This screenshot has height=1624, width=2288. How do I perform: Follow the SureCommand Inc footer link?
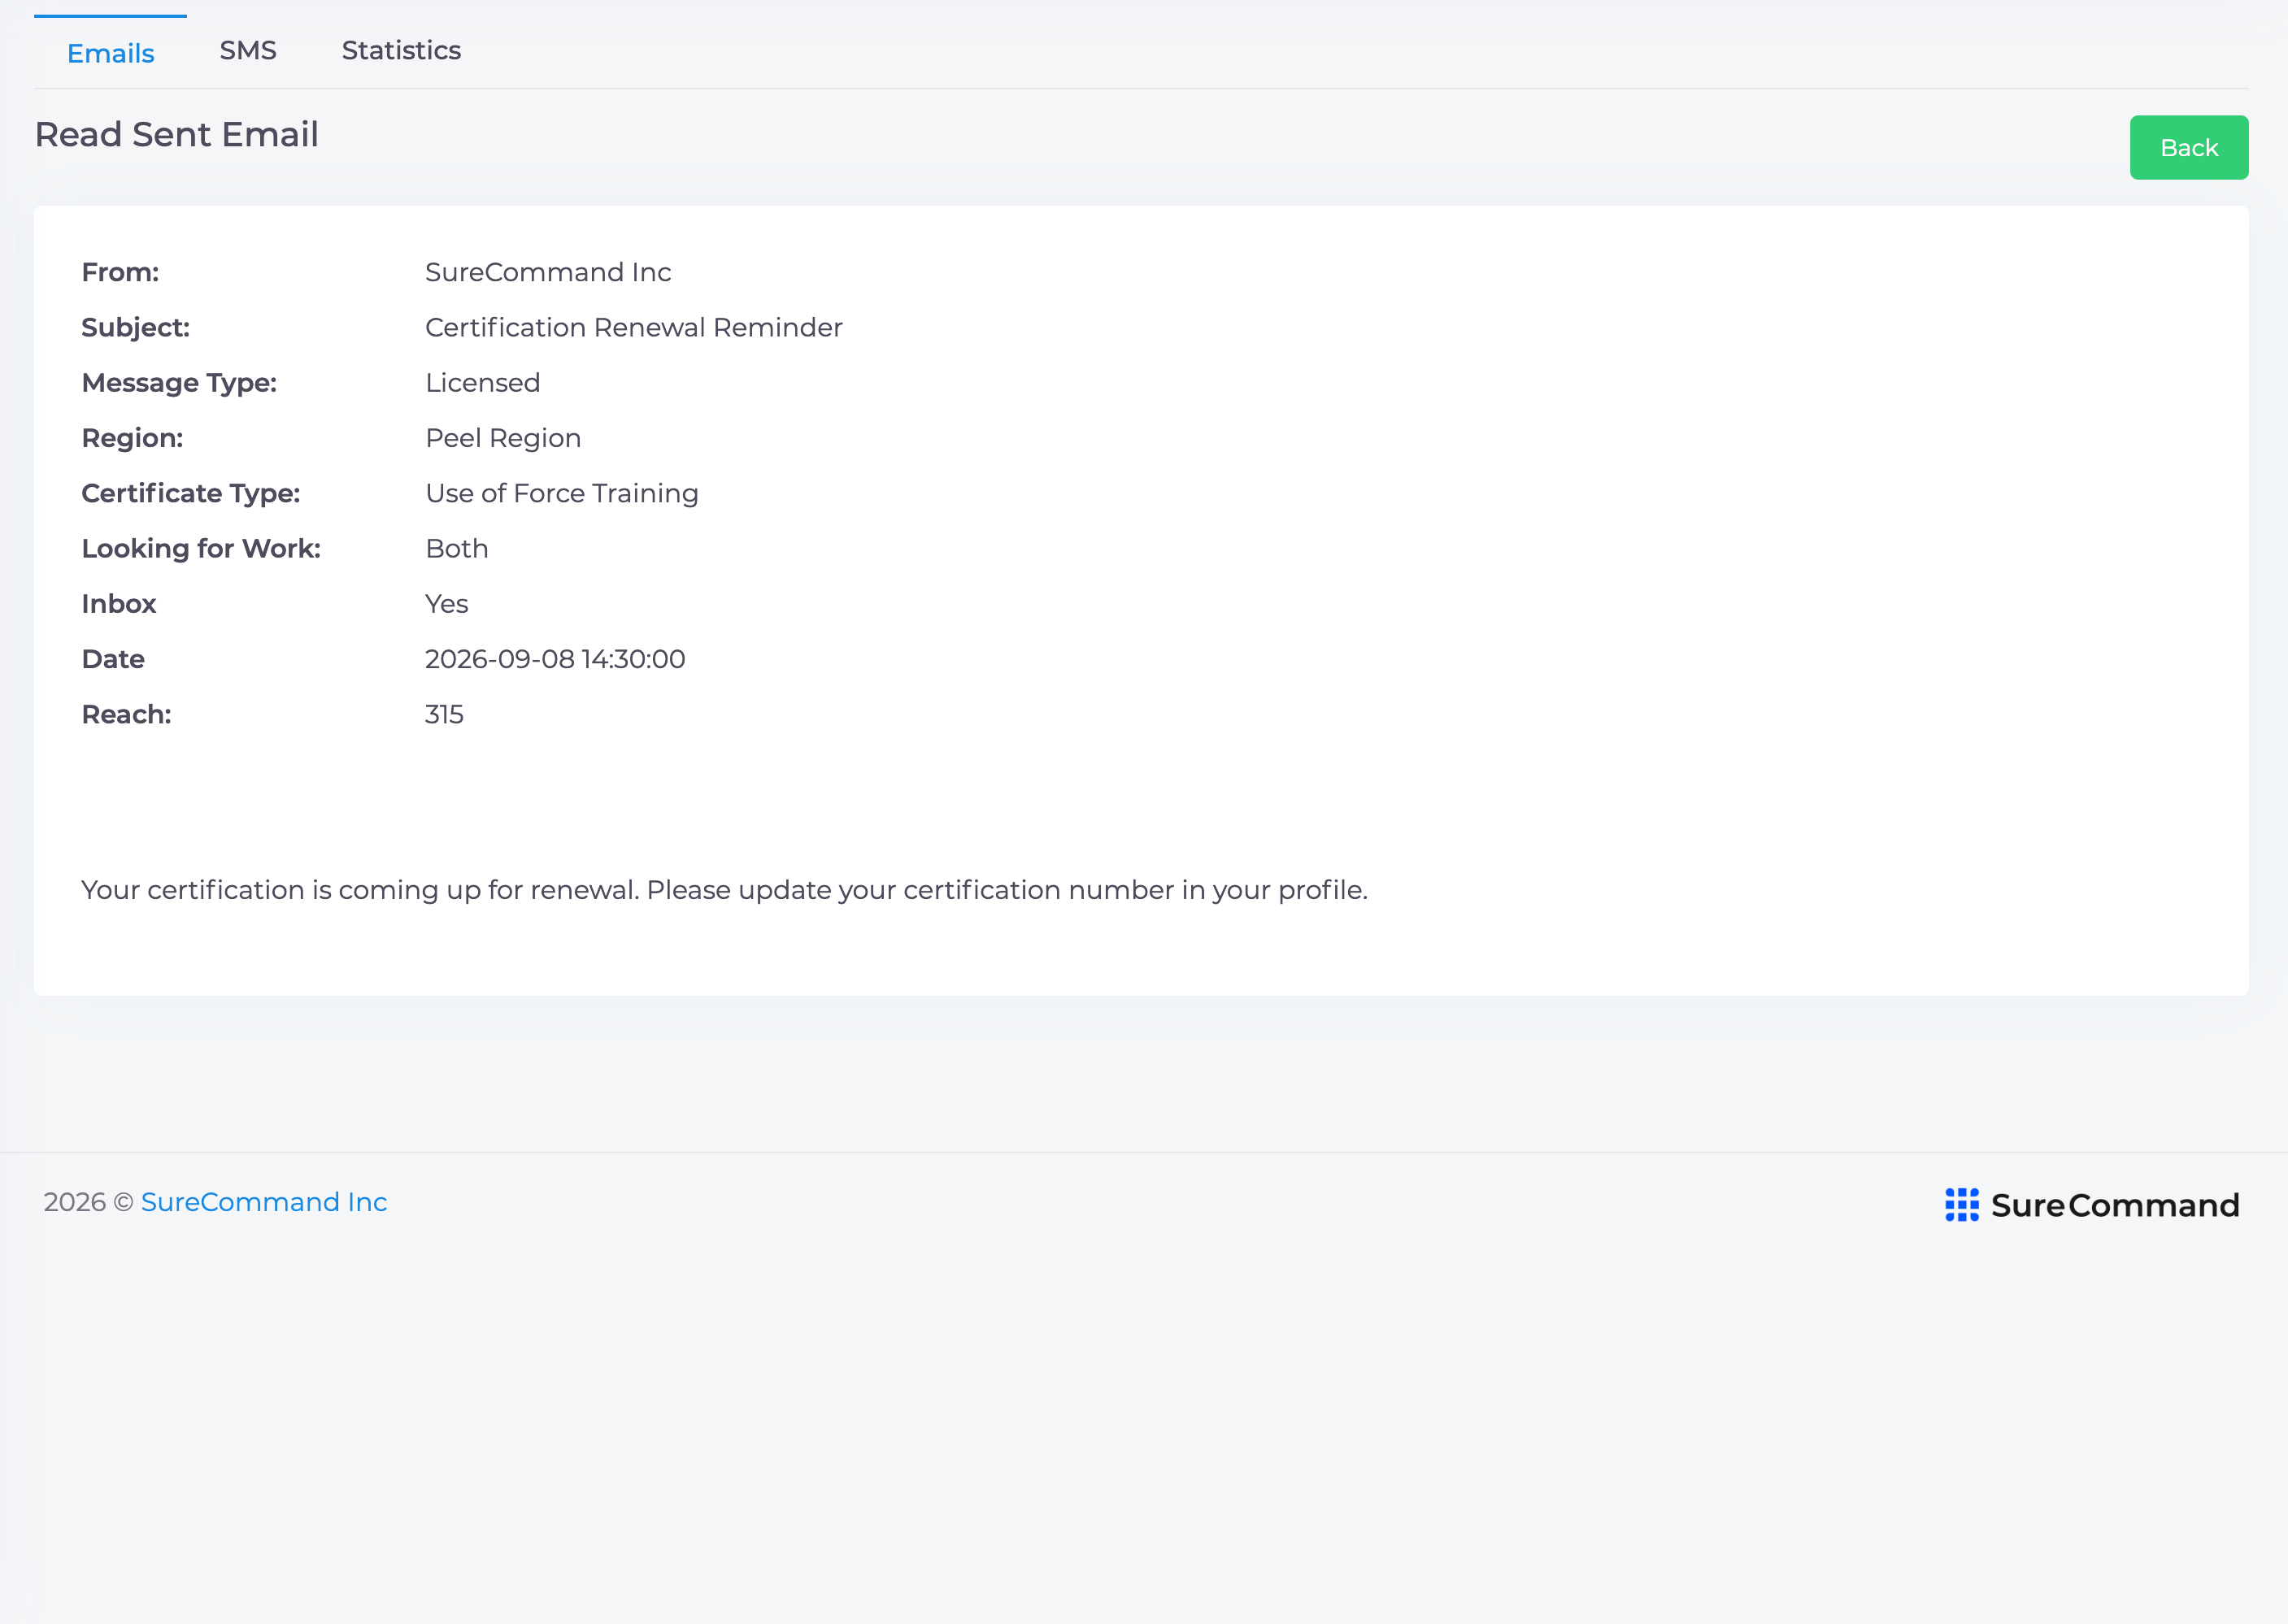pyautogui.click(x=264, y=1202)
